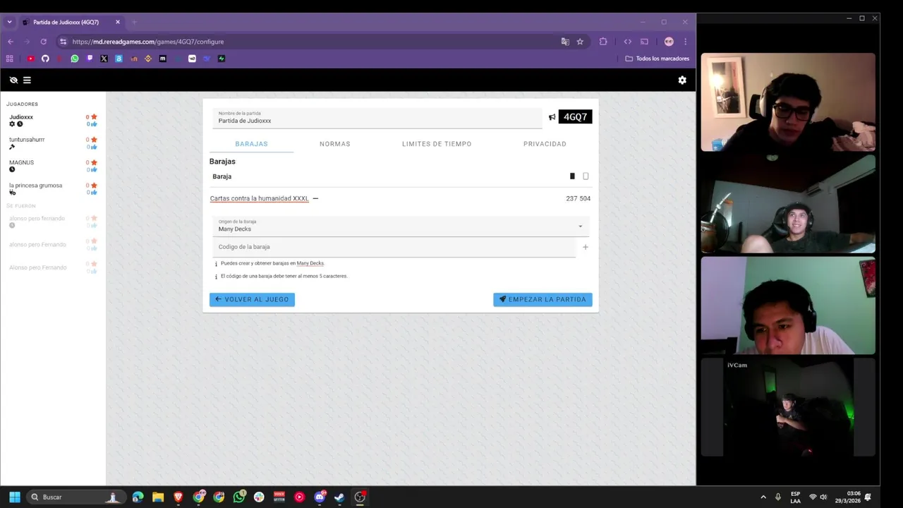Viewport: 903px width, 508px height.
Task: Add deck with plus icon
Action: tap(585, 247)
